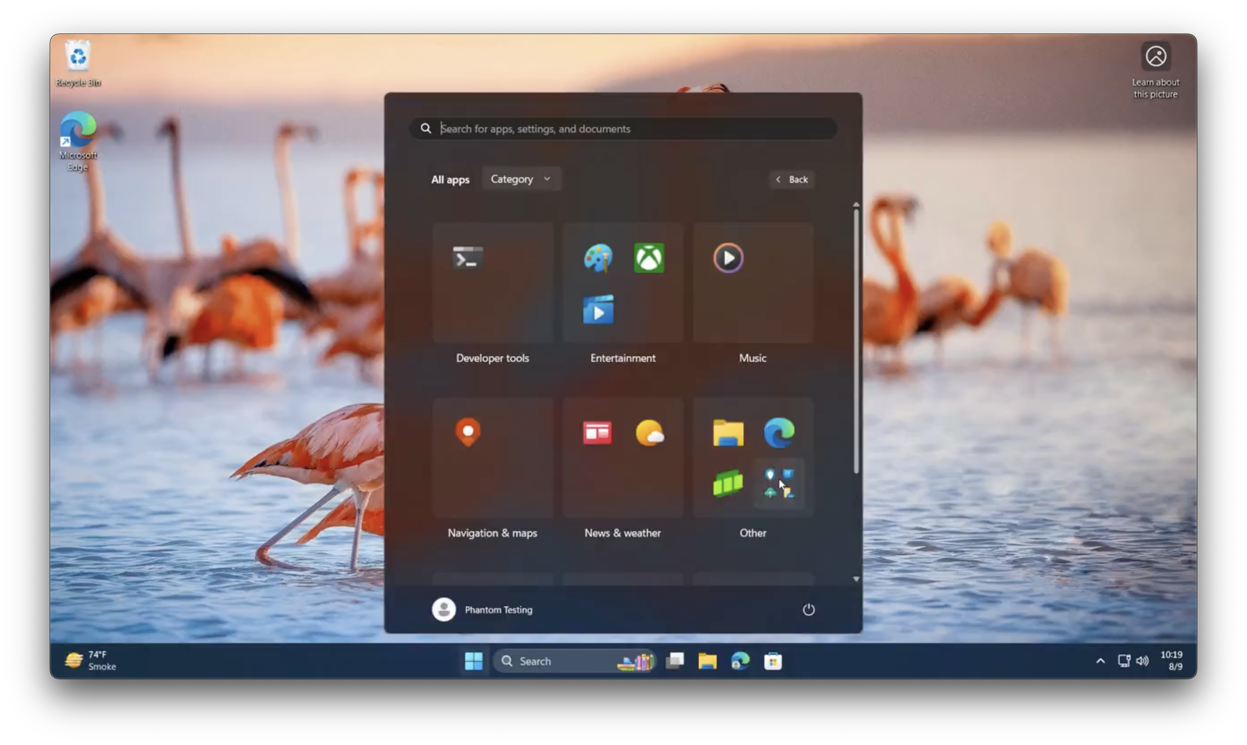Image resolution: width=1247 pixels, height=745 pixels.
Task: Launch the Weather app icon
Action: (x=649, y=432)
